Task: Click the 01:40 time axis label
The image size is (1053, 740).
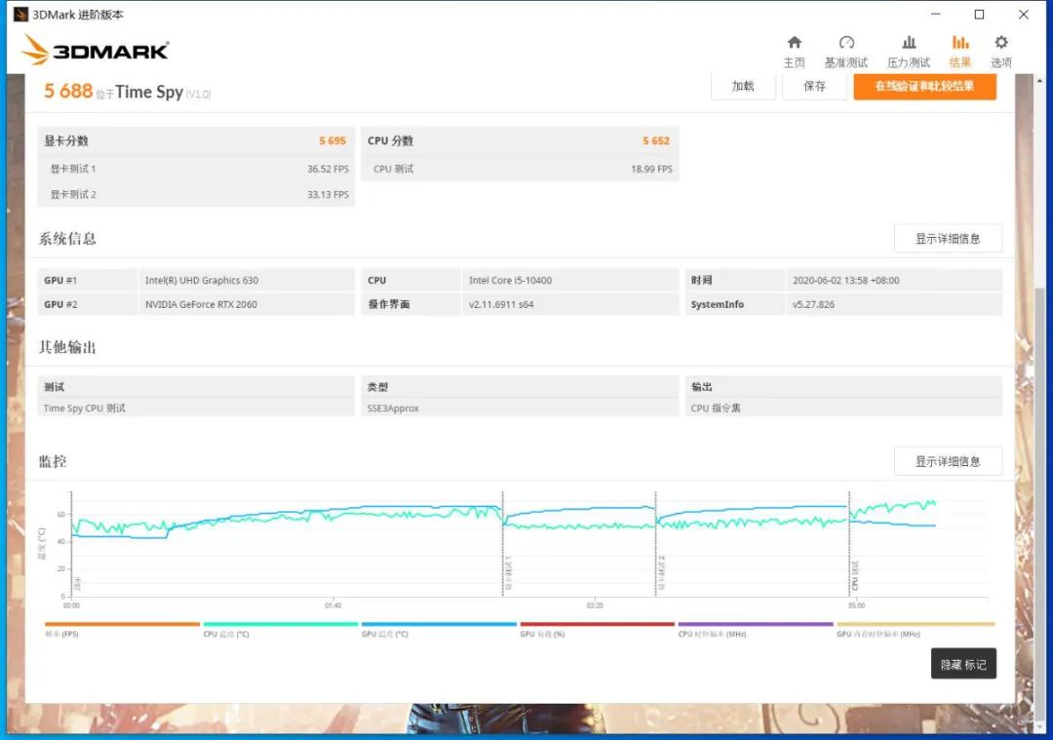Action: [333, 605]
